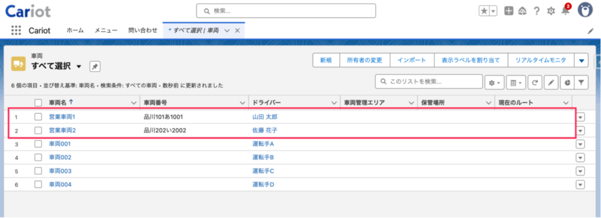Click the 表示ラベルを割り当て button

(x=471, y=60)
